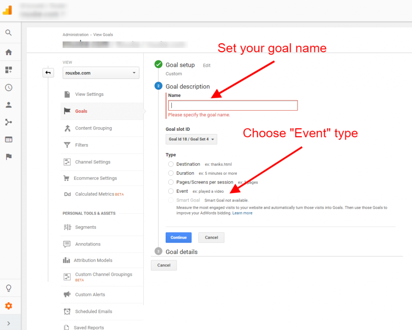Open Admin gear icon
Screen dimensions: 412x330
(9, 306)
